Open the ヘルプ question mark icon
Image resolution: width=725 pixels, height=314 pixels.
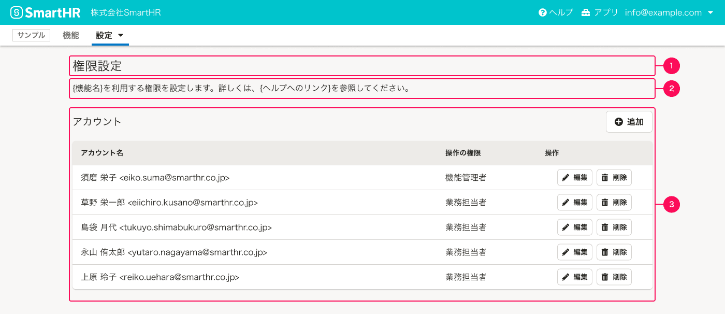pyautogui.click(x=543, y=12)
